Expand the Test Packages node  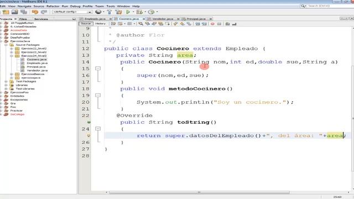pyautogui.click(x=6, y=81)
